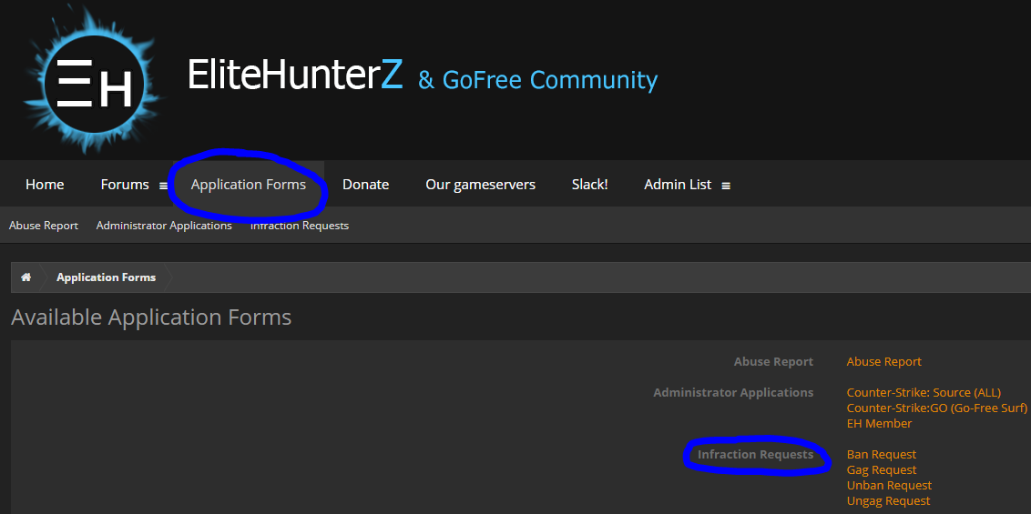The image size is (1031, 514).
Task: Expand the Admin List menu hamburger icon
Action: coord(726,186)
